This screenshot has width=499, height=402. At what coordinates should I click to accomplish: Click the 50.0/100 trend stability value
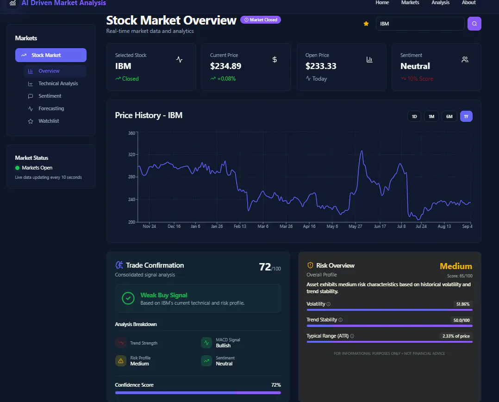(462, 320)
